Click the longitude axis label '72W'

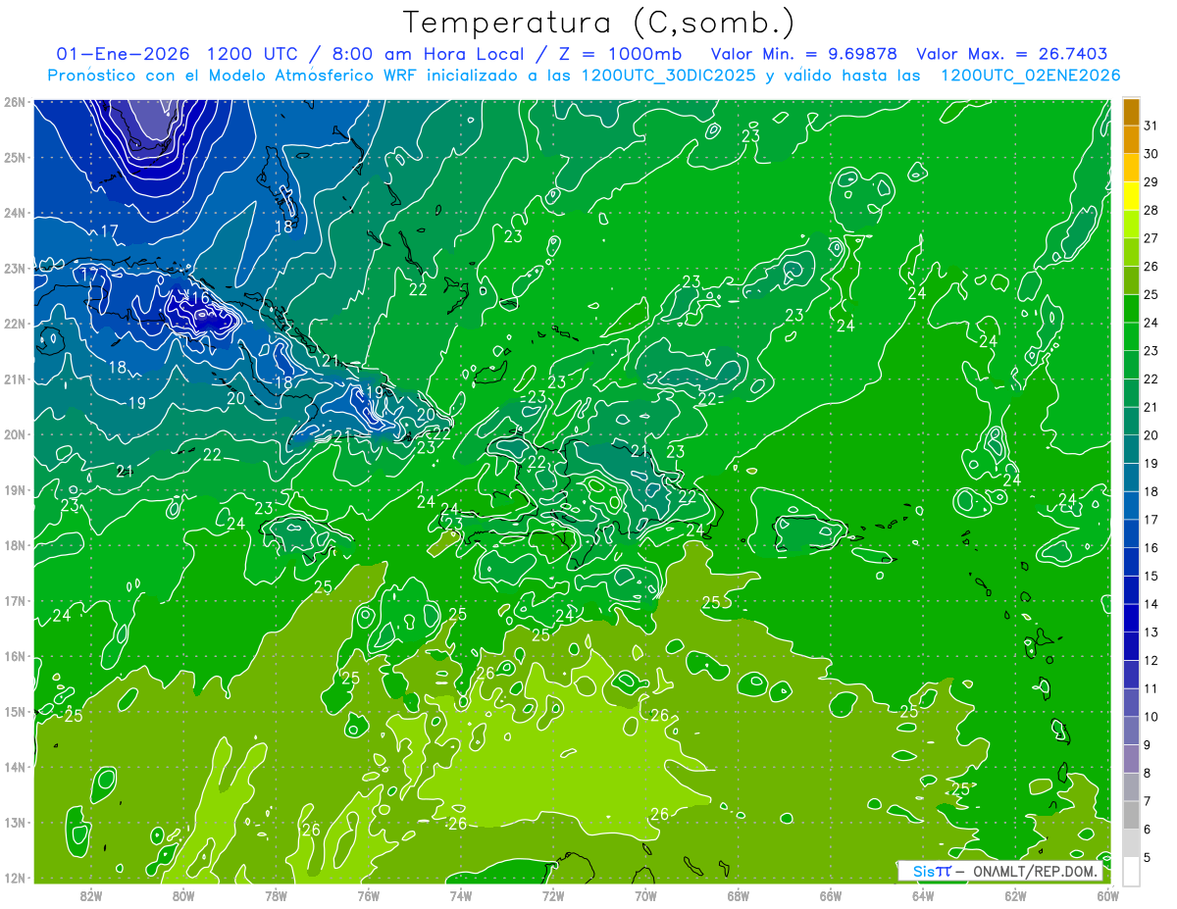(553, 895)
